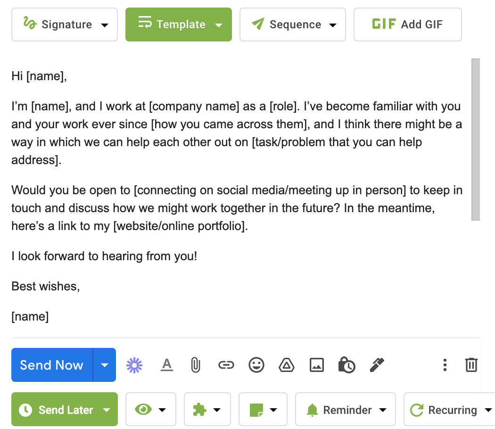The image size is (495, 429).
Task: Expand the Template dropdown
Action: (179, 25)
